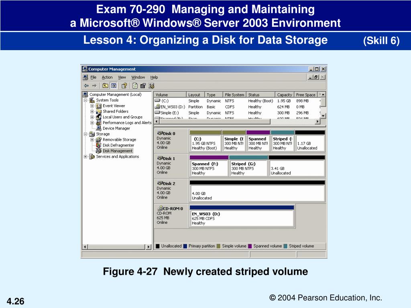Expand the Removable Storage node
The image size is (411, 308).
pyautogui.click(x=92, y=140)
